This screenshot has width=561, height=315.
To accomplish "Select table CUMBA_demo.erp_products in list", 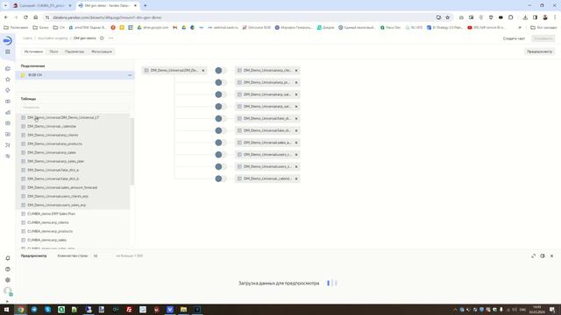I will tap(73, 231).
